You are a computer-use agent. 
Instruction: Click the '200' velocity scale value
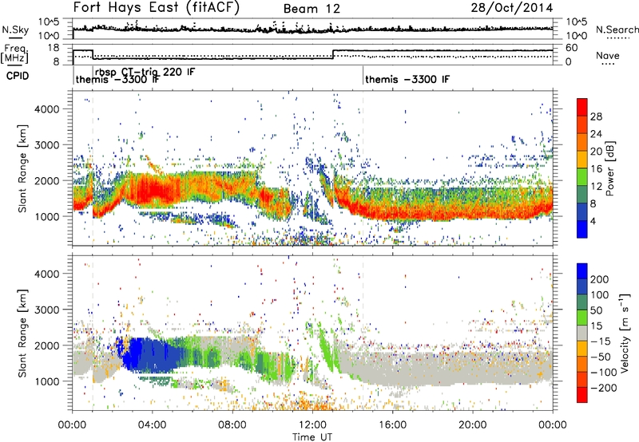600,279
